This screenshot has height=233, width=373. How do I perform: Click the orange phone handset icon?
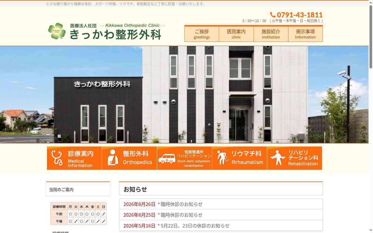273,15
